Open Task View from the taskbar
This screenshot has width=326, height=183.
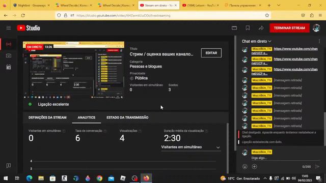coord(17,178)
